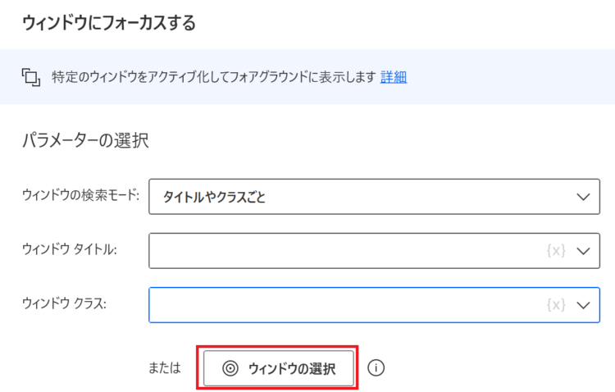Click the ウィンドウの検索モード label

(81, 195)
